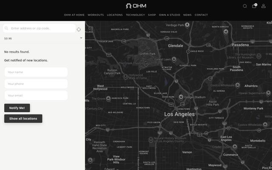Click the Notify Me! button
This screenshot has width=272, height=170.
click(17, 108)
